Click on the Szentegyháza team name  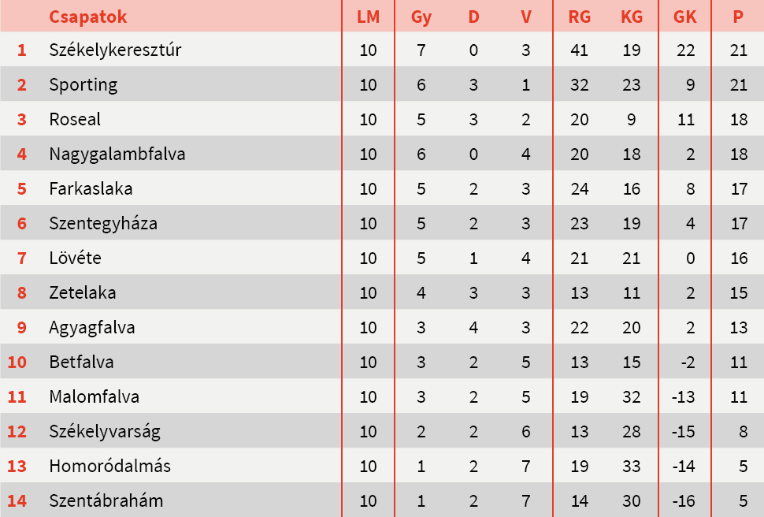(103, 224)
